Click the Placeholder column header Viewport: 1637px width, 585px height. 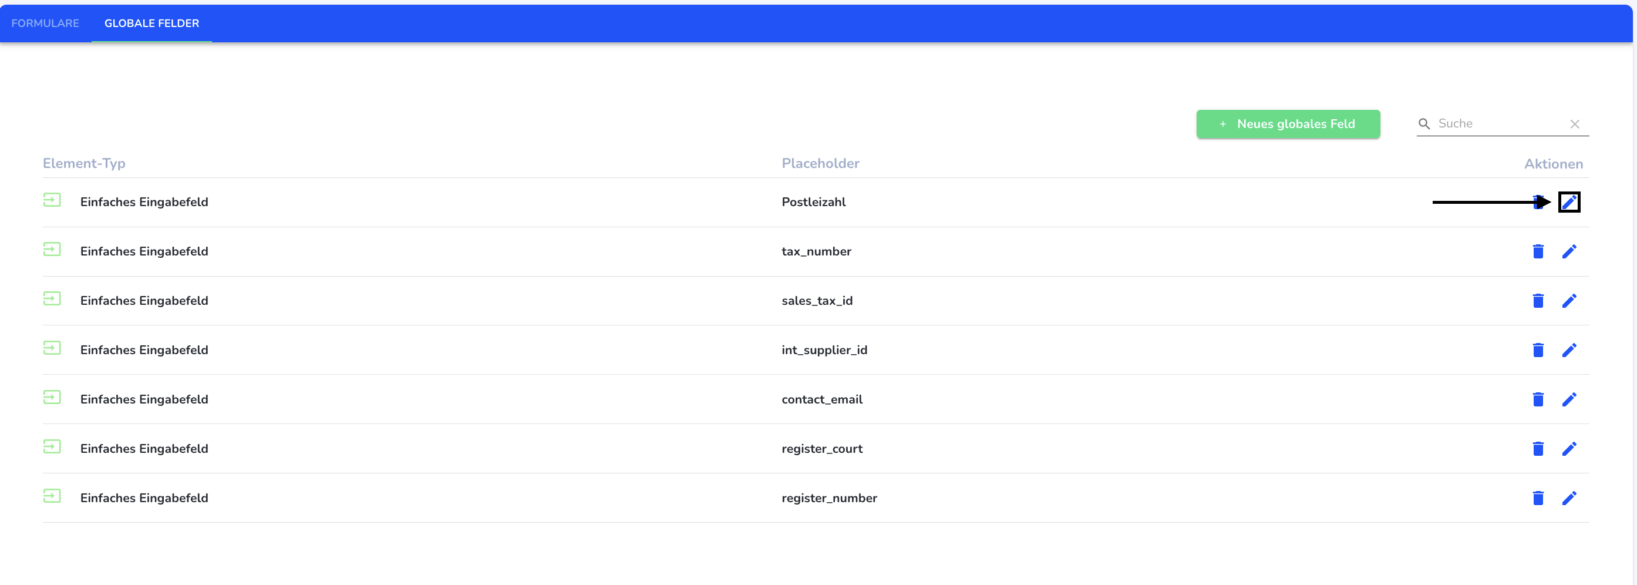click(x=820, y=163)
